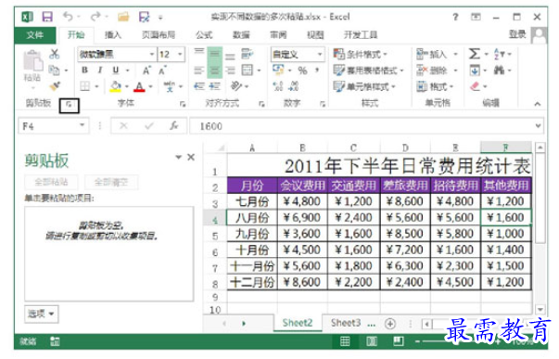559x359 pixels.
Task: Click the Find binoculars icon
Action: [x=499, y=70]
